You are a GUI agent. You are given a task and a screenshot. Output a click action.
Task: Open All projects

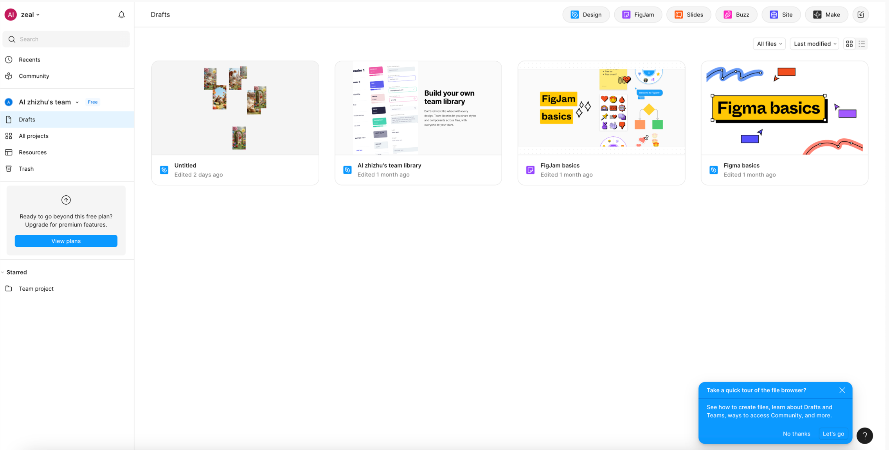point(67,136)
